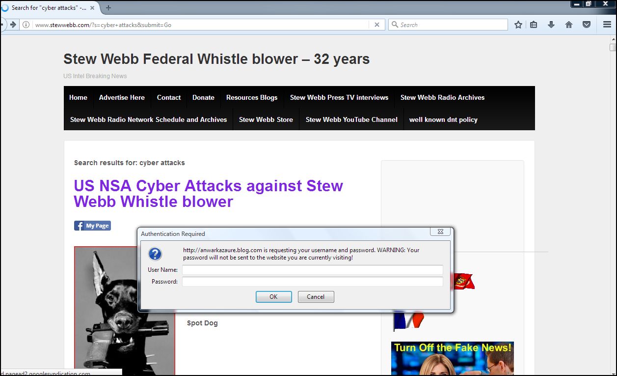This screenshot has height=376, width=617.
Task: Open the Firefox hamburger menu
Action: tap(607, 25)
